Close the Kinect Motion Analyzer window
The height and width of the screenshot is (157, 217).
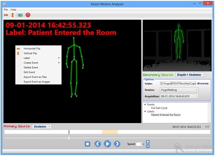tap(208, 3)
